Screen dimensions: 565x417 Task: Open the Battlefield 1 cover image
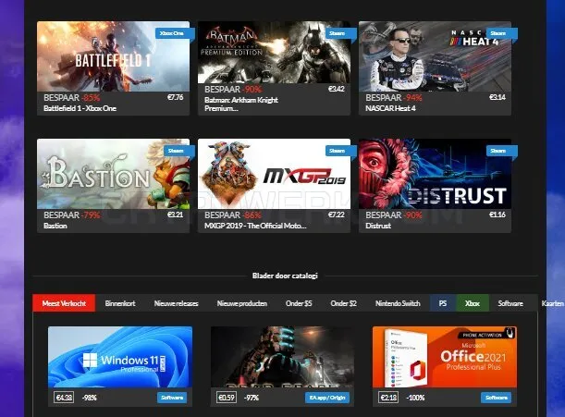pyautogui.click(x=113, y=56)
